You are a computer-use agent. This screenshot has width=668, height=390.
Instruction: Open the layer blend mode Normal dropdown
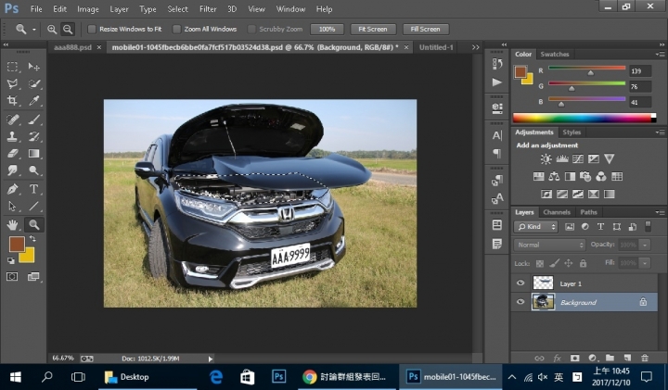[548, 245]
